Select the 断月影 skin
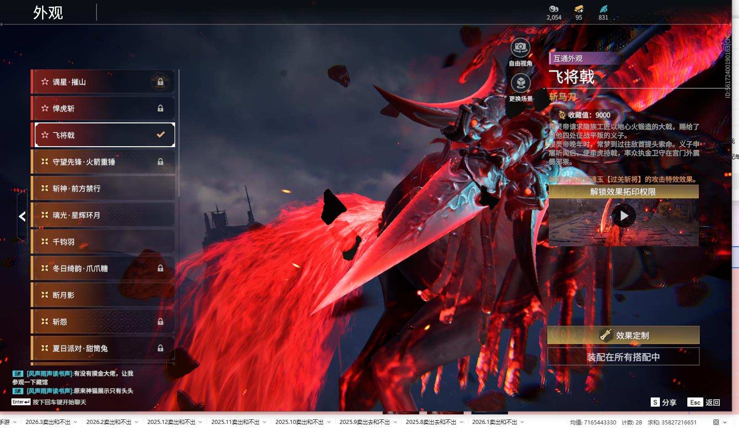 (x=103, y=295)
